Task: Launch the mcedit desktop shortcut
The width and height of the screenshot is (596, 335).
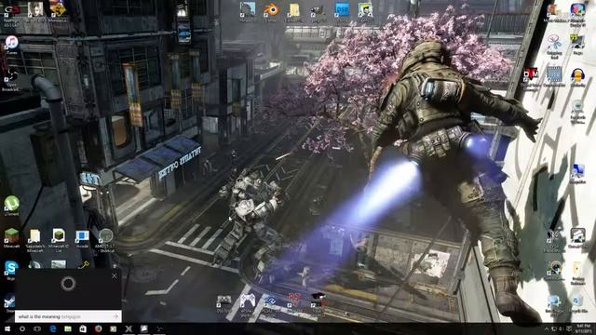Action: (x=82, y=238)
